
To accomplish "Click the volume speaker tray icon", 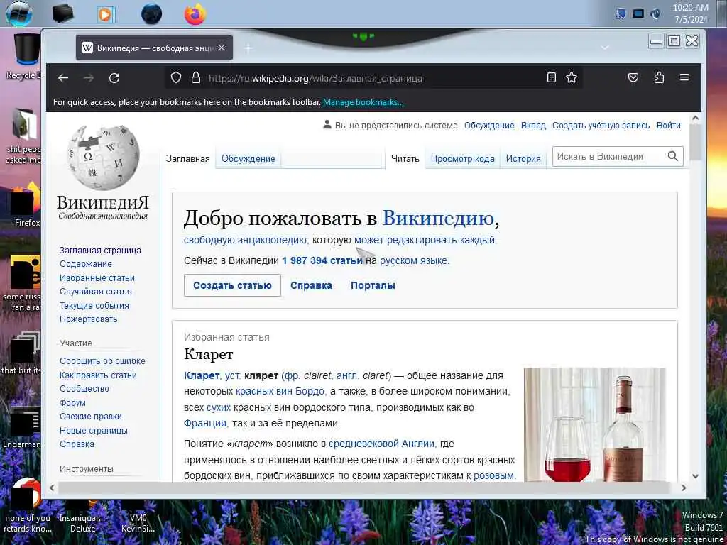I will point(655,14).
